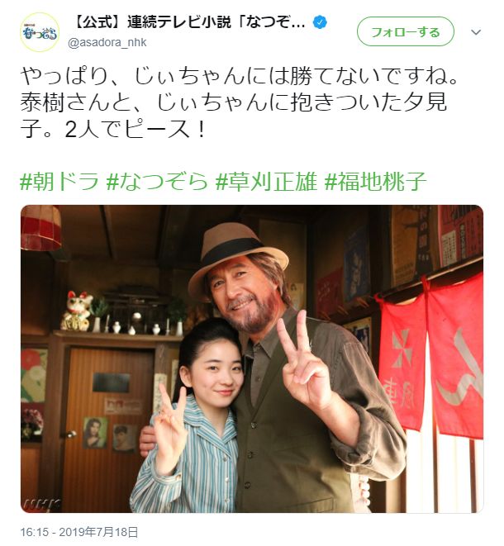Click the tweet text about じぃちゃん
The height and width of the screenshot is (546, 504).
(239, 102)
